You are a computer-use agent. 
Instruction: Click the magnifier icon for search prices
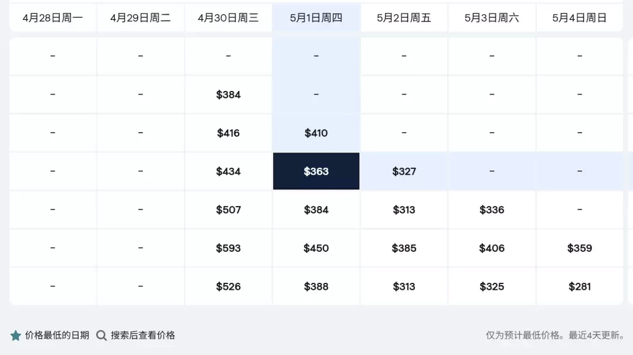point(101,336)
